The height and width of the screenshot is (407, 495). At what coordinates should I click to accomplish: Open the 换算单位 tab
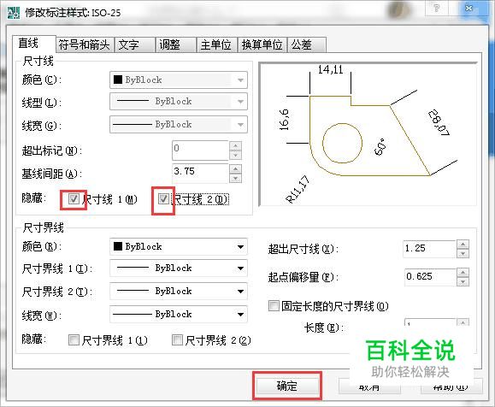262,44
